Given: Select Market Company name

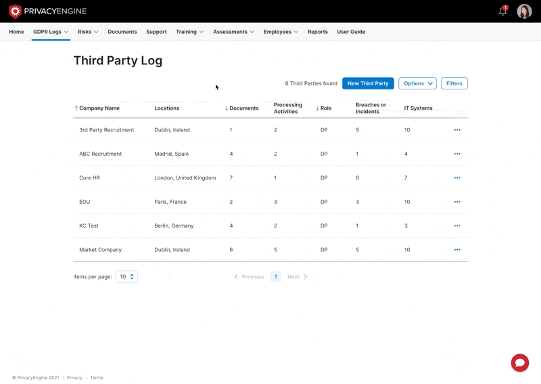Looking at the screenshot, I should click(x=100, y=249).
